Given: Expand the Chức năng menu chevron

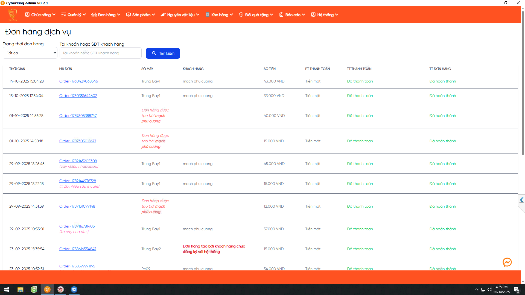Looking at the screenshot, I should (x=54, y=15).
